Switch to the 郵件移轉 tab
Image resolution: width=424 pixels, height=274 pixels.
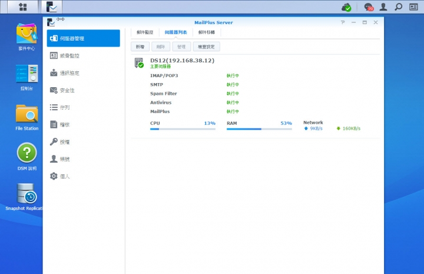(x=207, y=32)
